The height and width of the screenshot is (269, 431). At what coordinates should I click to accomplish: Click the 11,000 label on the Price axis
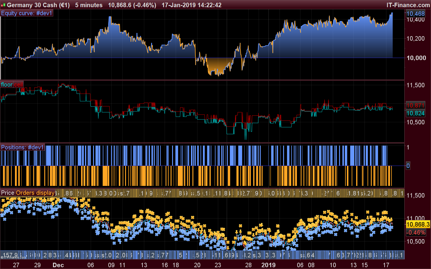pyautogui.click(x=415, y=218)
